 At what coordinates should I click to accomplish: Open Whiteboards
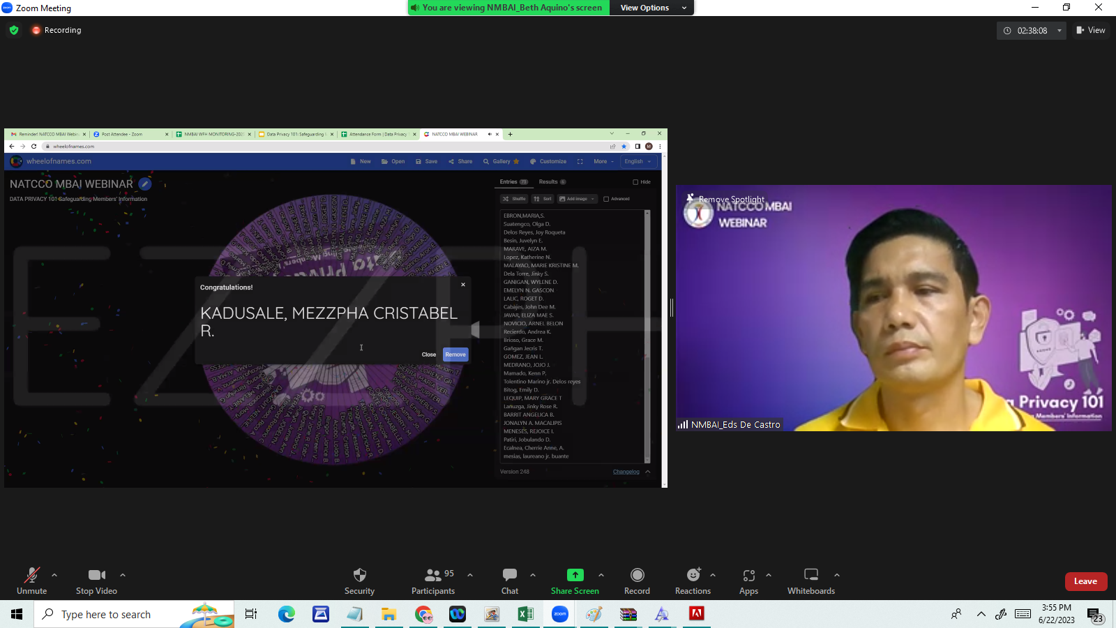(811, 581)
